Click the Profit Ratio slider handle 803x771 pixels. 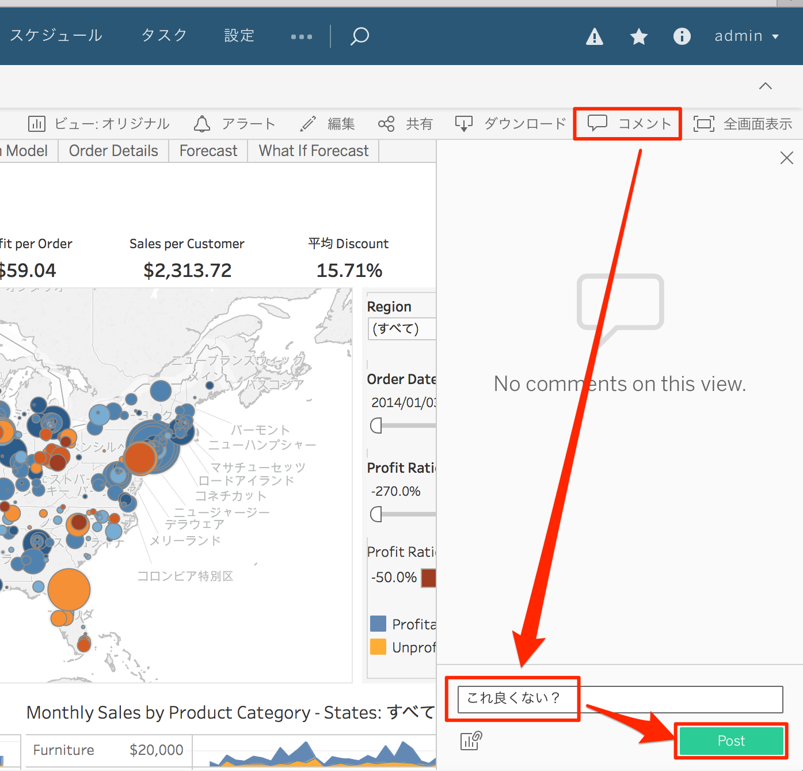(x=377, y=514)
